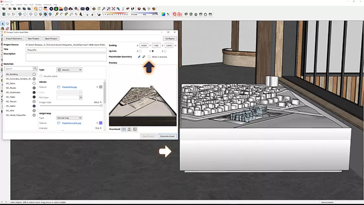Open the Height Map type dropdown
The height and width of the screenshot is (205, 364).
pyautogui.click(x=70, y=118)
